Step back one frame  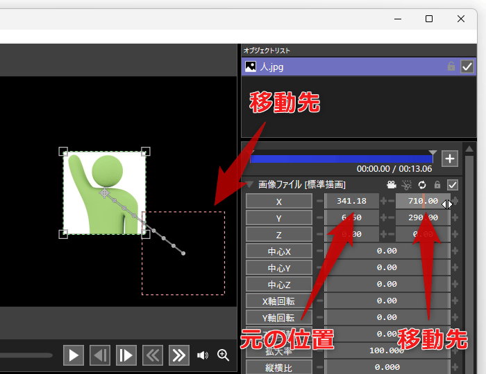point(100,355)
